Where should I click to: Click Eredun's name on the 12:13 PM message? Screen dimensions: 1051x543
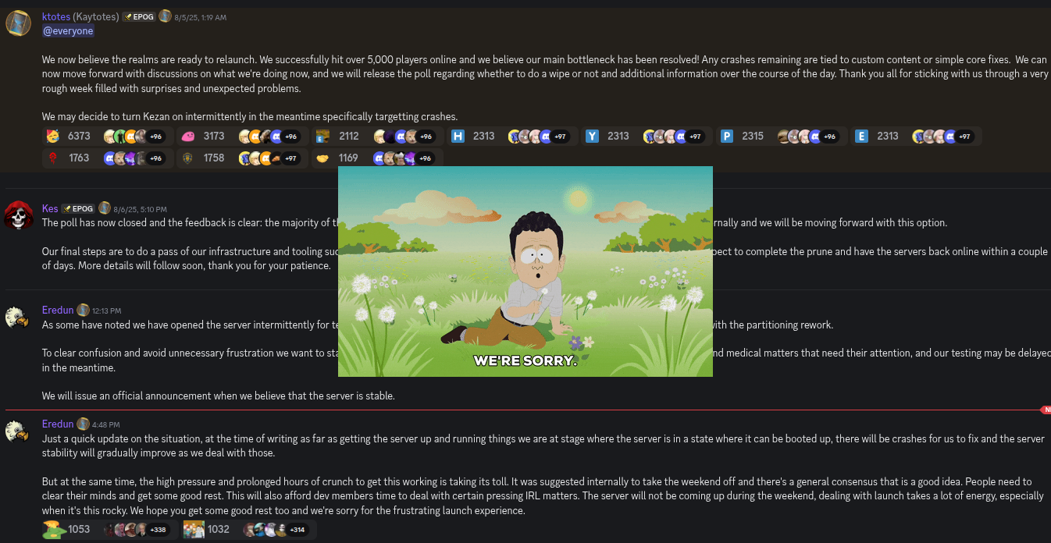(58, 310)
